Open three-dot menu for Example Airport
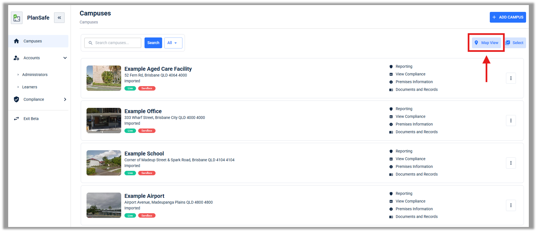 point(511,205)
